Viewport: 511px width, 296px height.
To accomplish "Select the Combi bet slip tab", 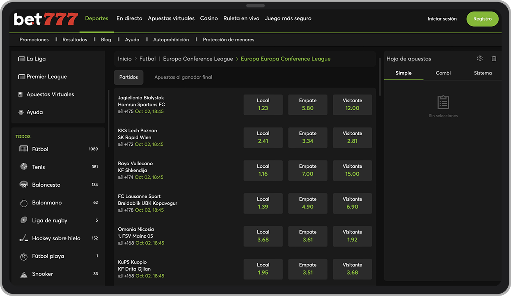I will click(x=443, y=73).
